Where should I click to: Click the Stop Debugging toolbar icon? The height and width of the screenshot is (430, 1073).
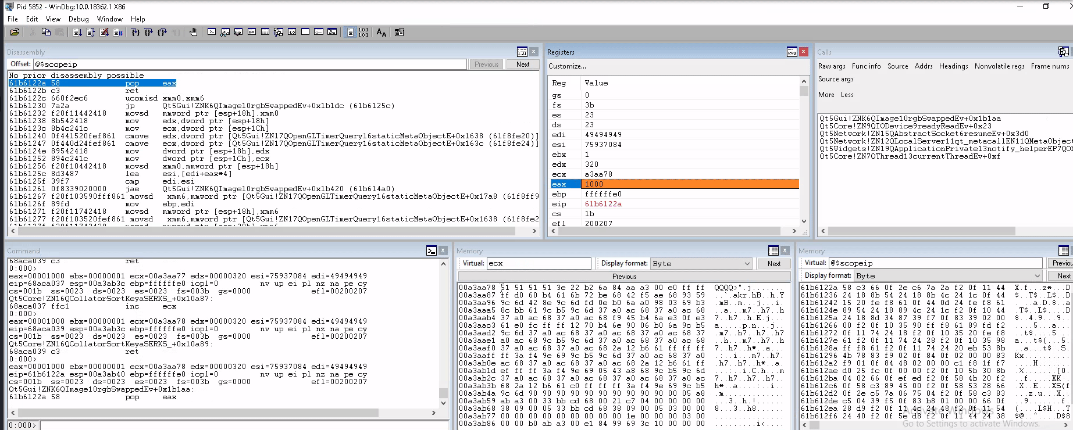[104, 33]
